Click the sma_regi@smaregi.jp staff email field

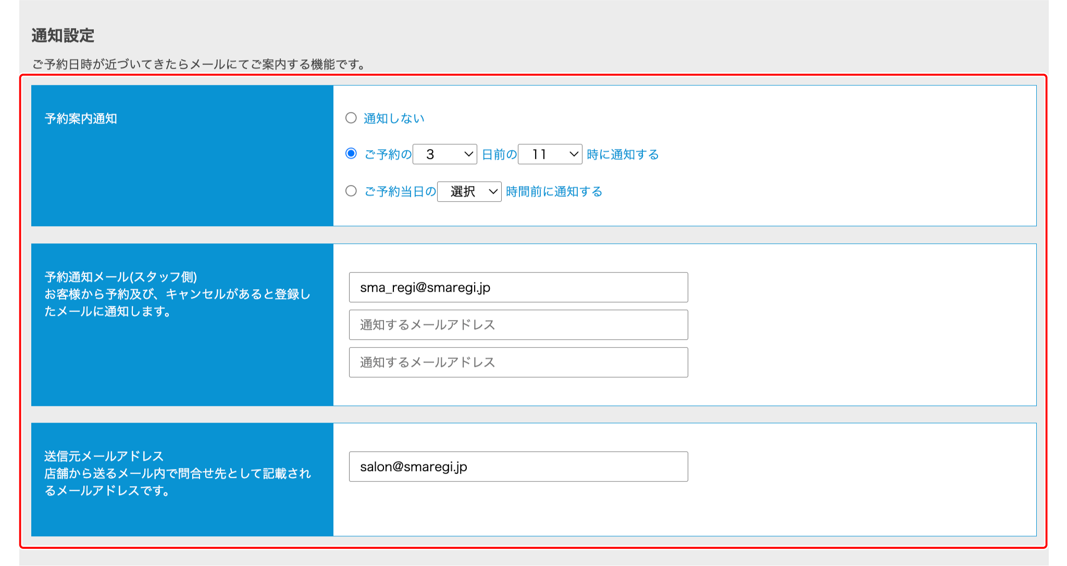point(518,287)
